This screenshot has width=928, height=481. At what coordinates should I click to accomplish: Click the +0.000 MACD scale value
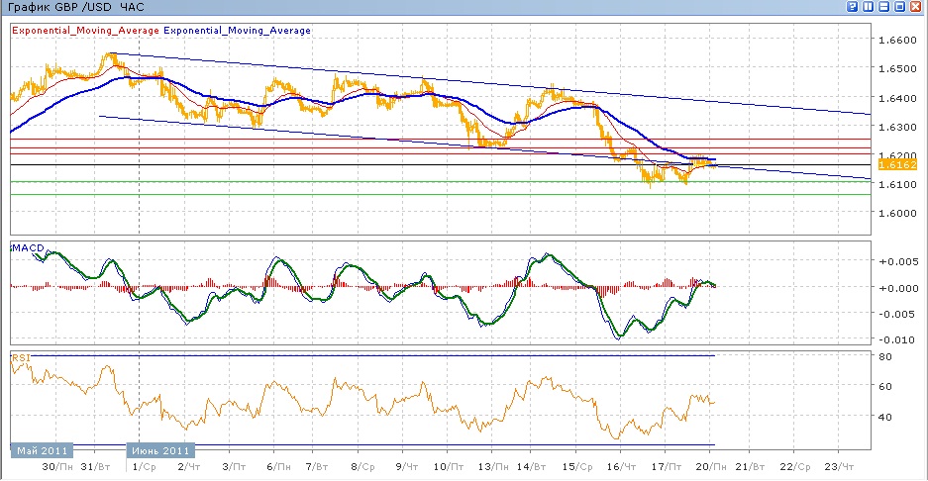tap(898, 288)
